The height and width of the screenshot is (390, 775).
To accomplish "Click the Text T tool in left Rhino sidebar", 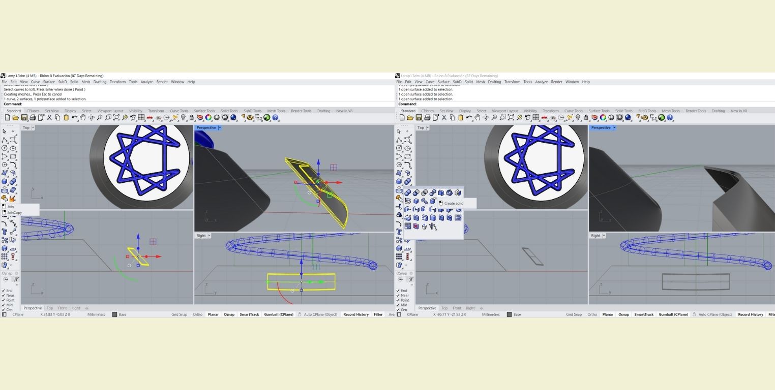I will pos(5,231).
